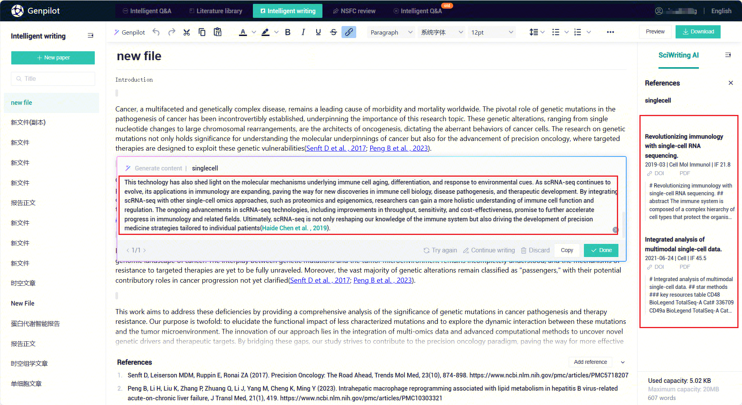742x405 pixels.
Task: Open the highlight color picker
Action: [276, 32]
